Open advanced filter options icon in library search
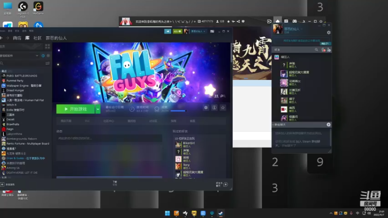388x218 pixels. tap(48, 63)
